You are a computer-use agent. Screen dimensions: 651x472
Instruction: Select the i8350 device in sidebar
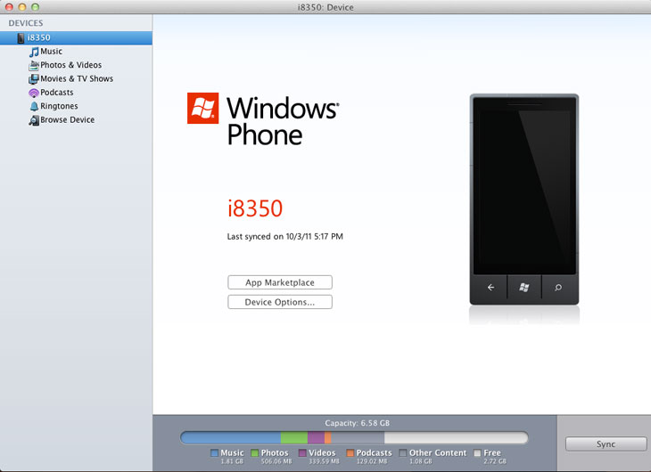pyautogui.click(x=39, y=38)
